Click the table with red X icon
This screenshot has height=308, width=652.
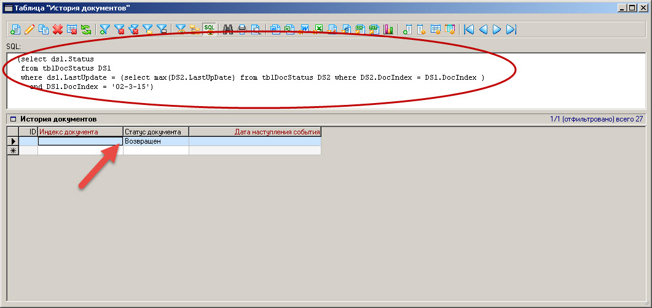coord(72,29)
